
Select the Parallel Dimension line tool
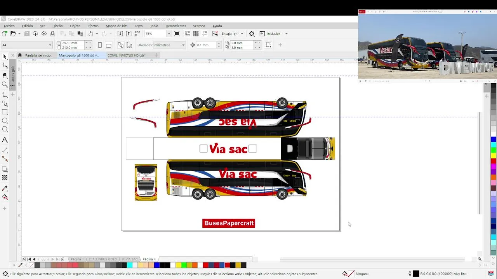5,150
